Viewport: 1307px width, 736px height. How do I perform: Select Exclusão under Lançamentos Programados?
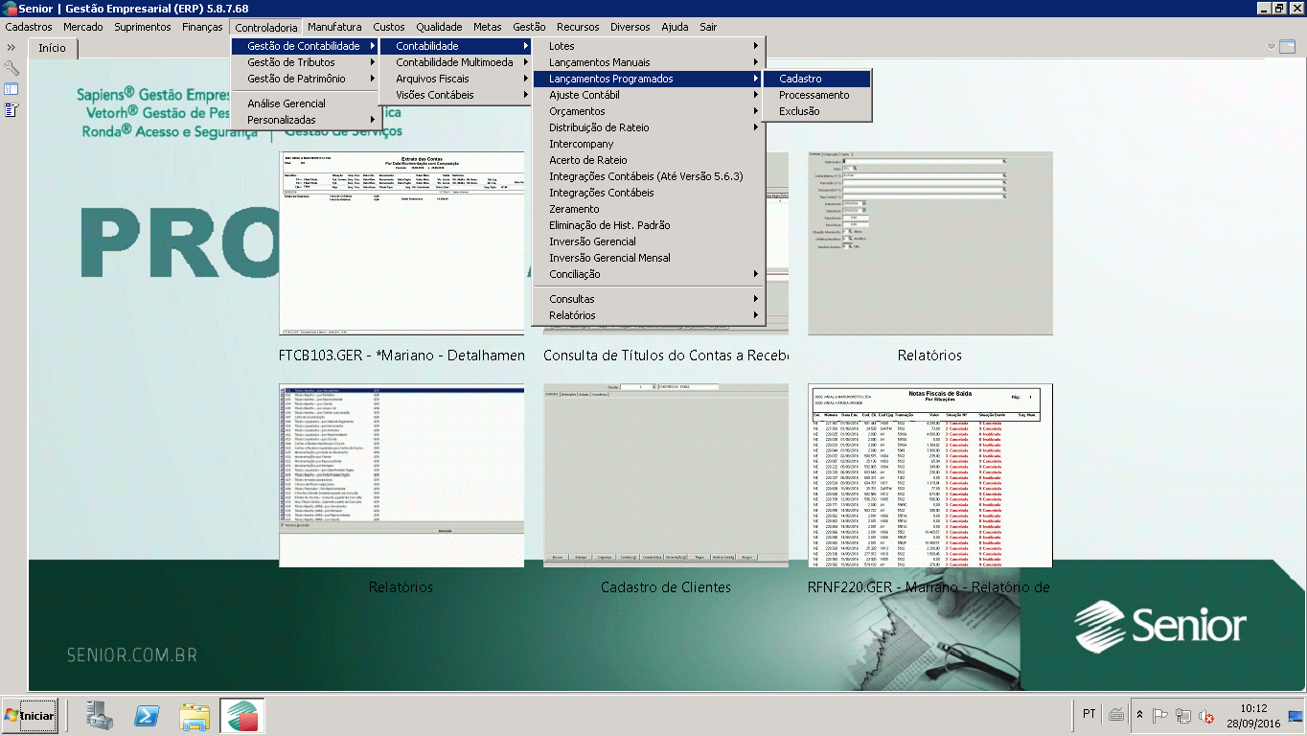(x=817, y=111)
